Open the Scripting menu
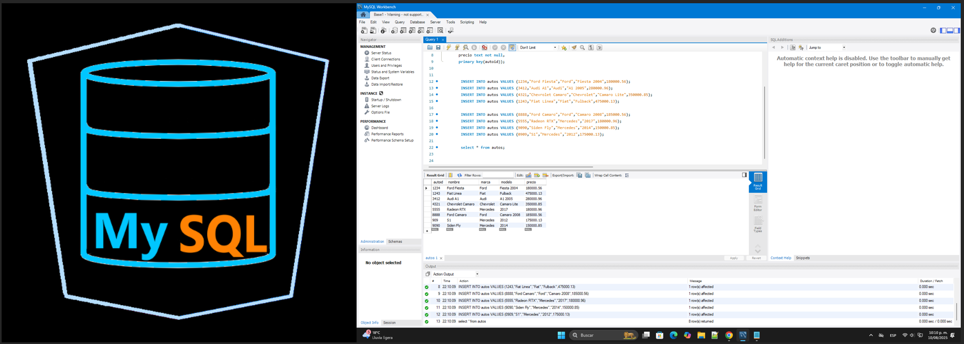Image resolution: width=964 pixels, height=344 pixels. pos(467,22)
